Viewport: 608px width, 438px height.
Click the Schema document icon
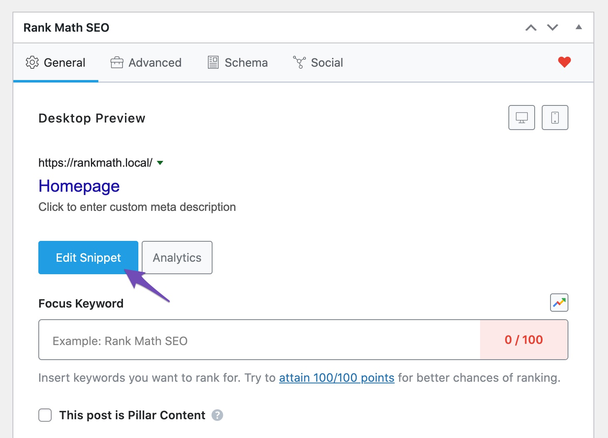[213, 63]
